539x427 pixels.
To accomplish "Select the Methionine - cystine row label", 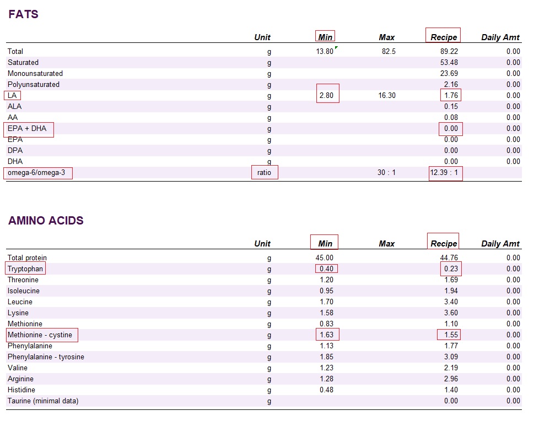I will (x=40, y=335).
